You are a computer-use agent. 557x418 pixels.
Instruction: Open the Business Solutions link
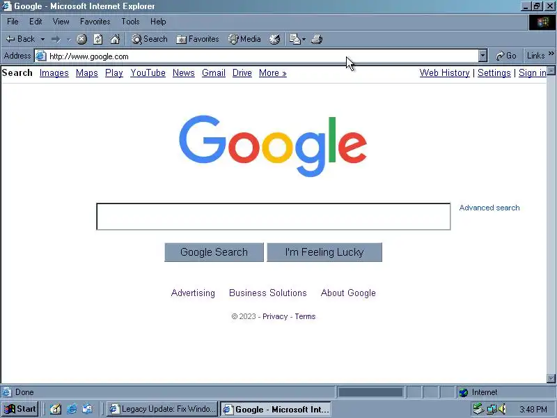pyautogui.click(x=268, y=293)
